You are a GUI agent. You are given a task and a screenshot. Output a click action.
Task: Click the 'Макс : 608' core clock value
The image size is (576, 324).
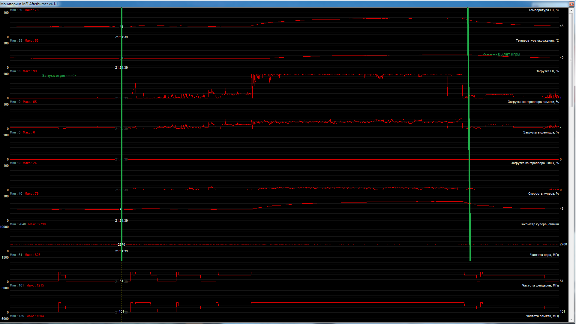[x=32, y=255]
